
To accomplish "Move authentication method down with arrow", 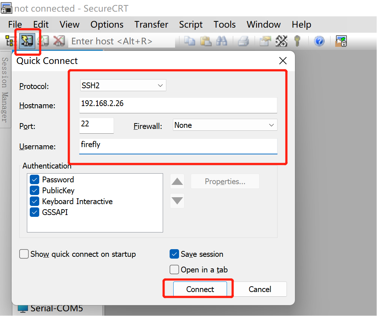I will [177, 200].
